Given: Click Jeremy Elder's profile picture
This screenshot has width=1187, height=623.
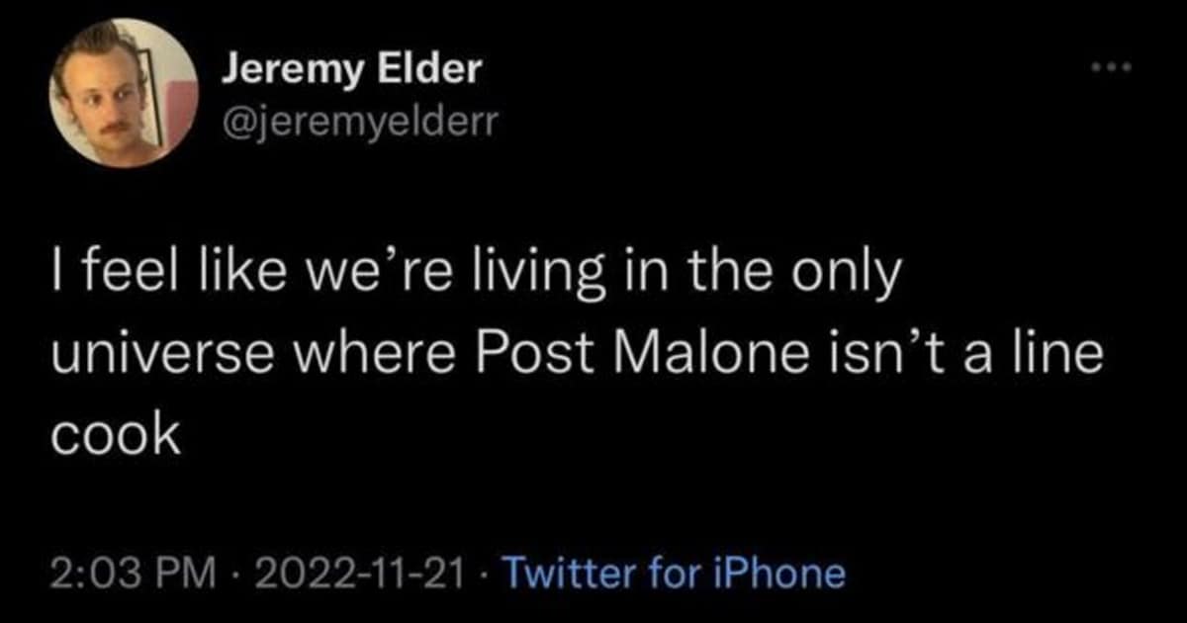Looking at the screenshot, I should [125, 94].
